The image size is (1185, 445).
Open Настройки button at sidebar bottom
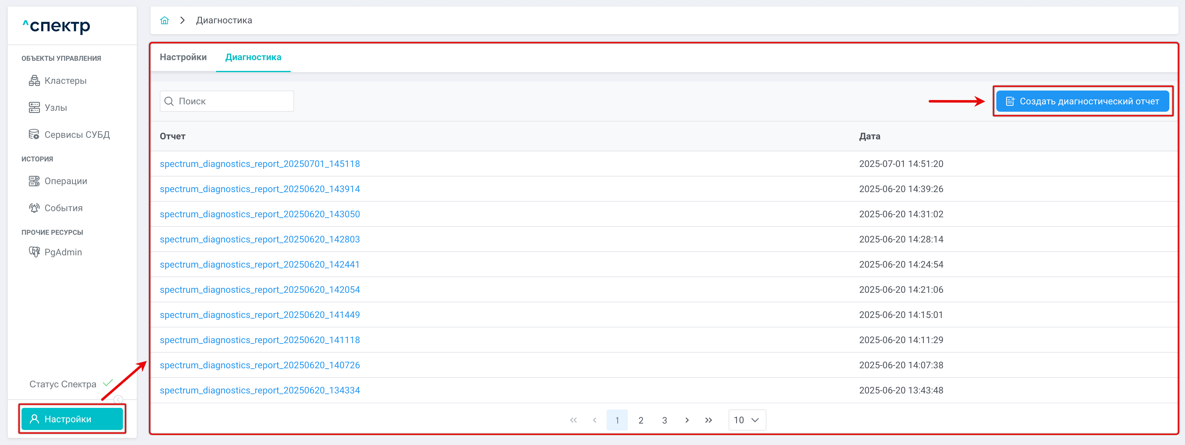72,419
